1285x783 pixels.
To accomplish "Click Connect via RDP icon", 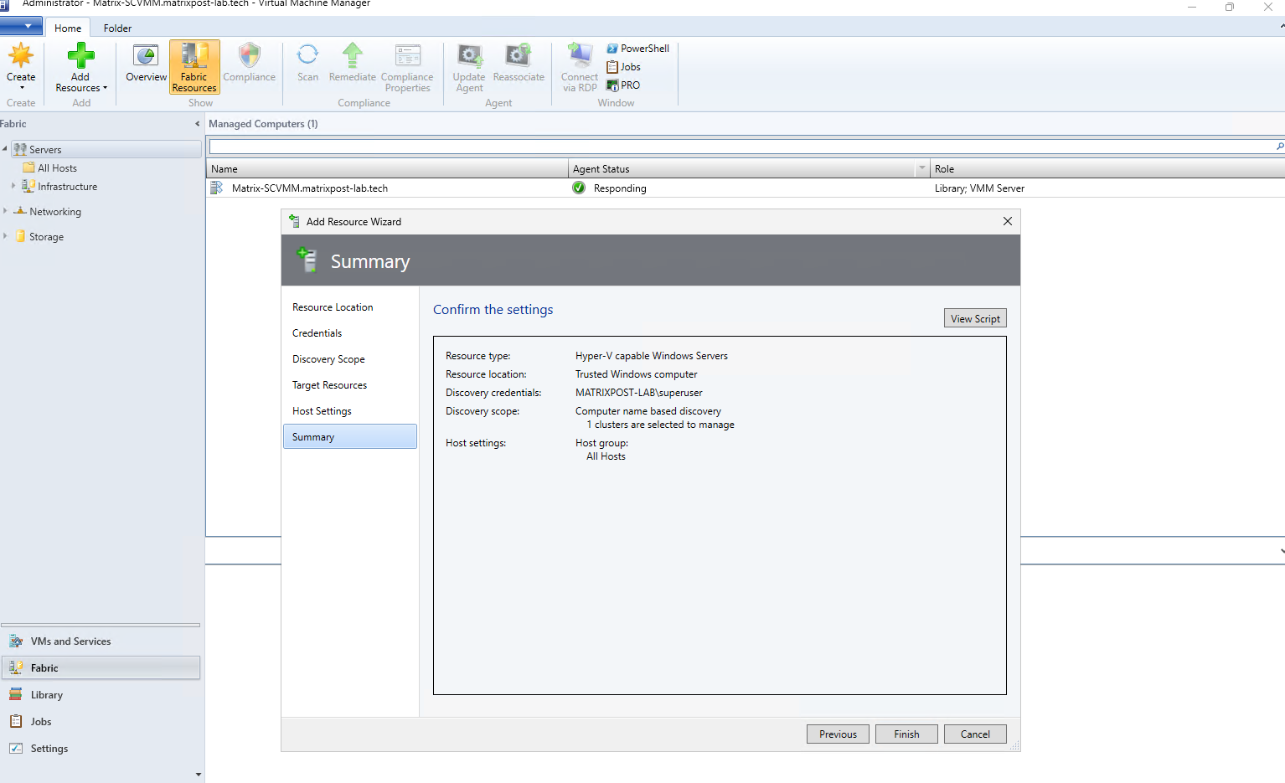I will pos(579,56).
